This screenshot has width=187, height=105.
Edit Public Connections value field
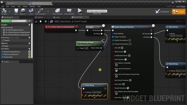click(x=129, y=40)
